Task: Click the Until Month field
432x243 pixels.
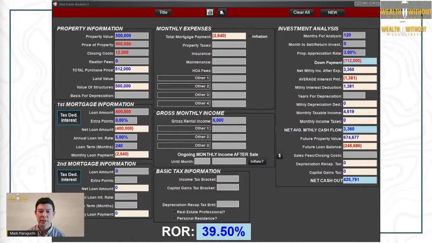Action: point(202,162)
